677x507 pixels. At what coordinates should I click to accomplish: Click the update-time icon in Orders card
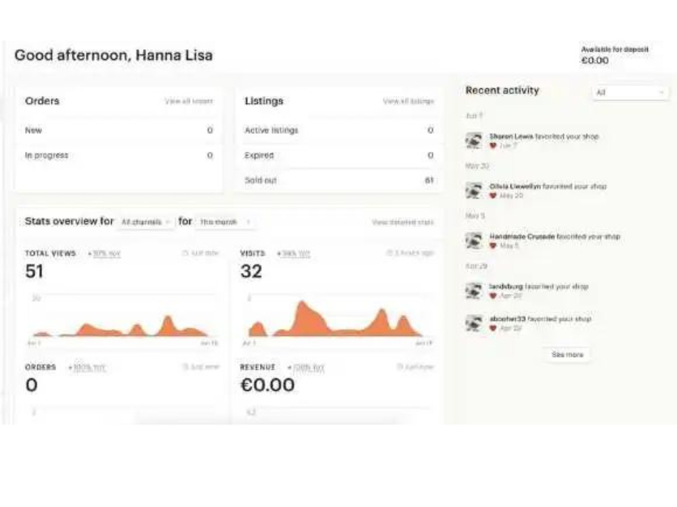click(x=185, y=367)
